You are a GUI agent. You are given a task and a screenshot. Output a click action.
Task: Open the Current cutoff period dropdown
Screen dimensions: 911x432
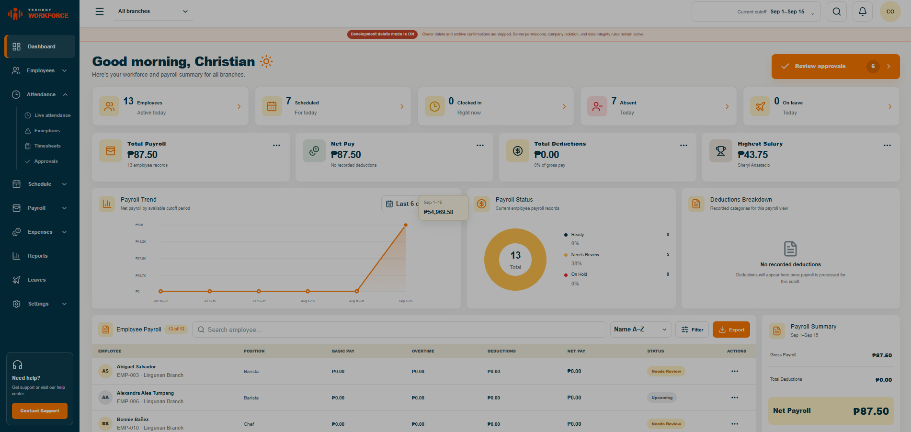pyautogui.click(x=756, y=11)
